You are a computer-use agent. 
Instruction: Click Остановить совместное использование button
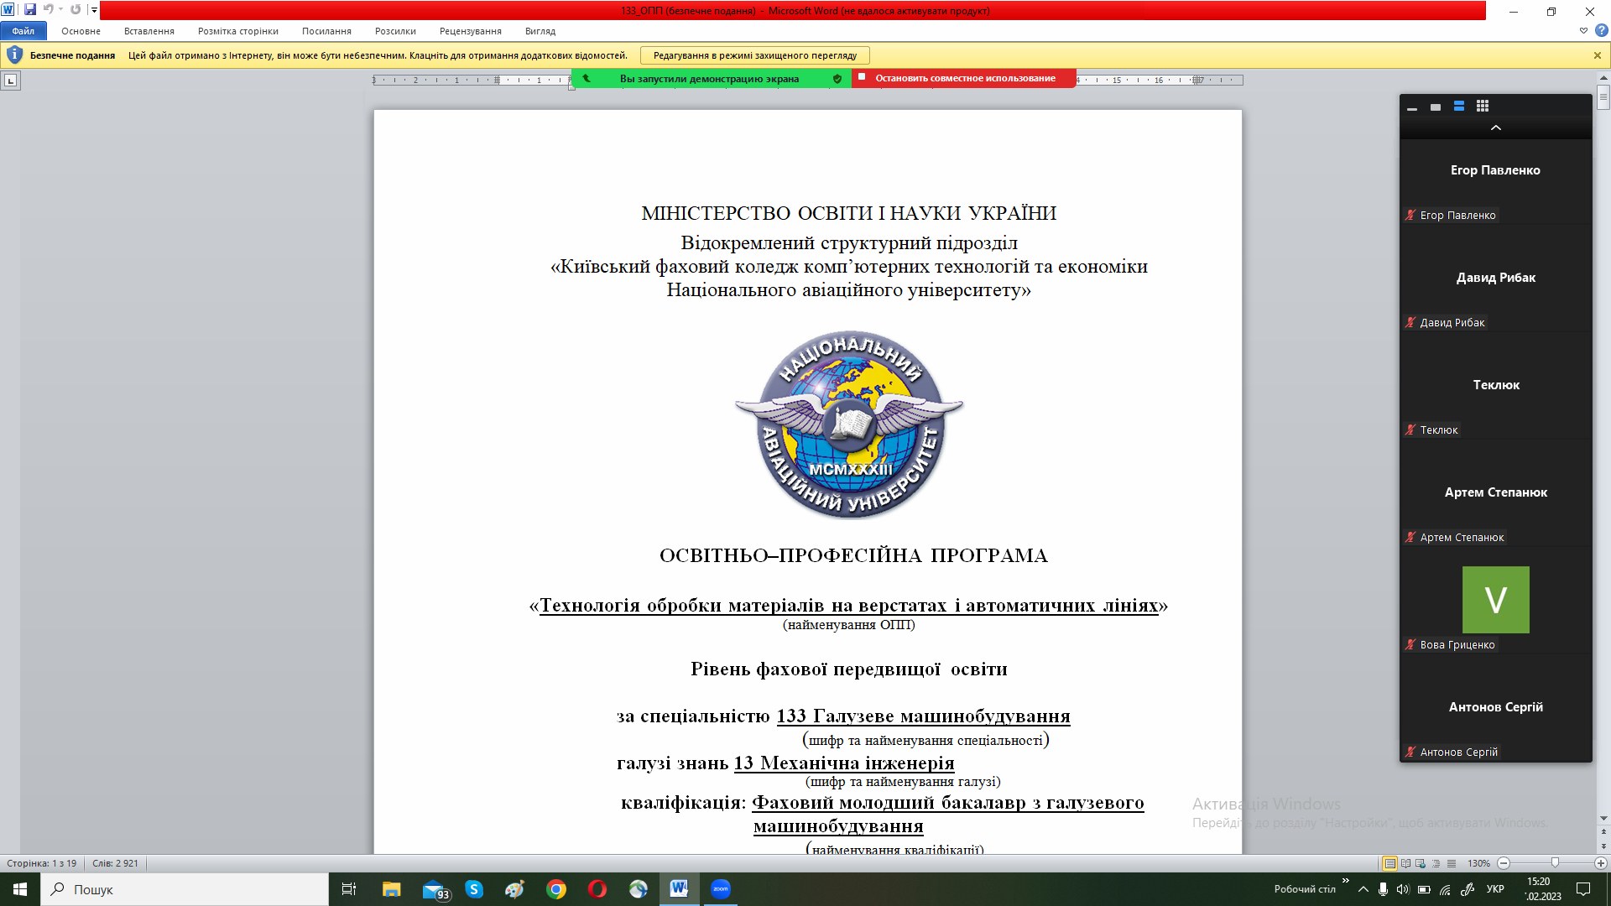click(965, 78)
